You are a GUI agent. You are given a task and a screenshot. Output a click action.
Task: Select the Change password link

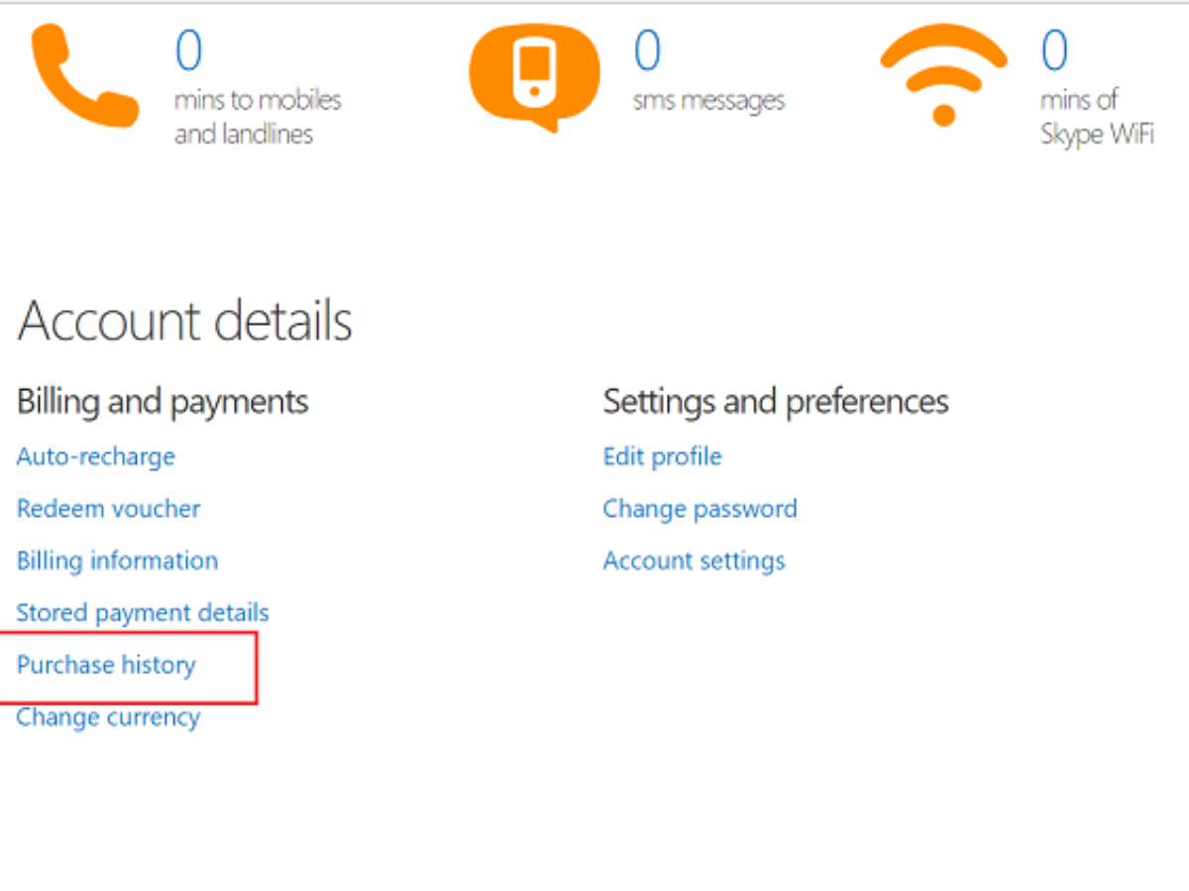pos(700,509)
